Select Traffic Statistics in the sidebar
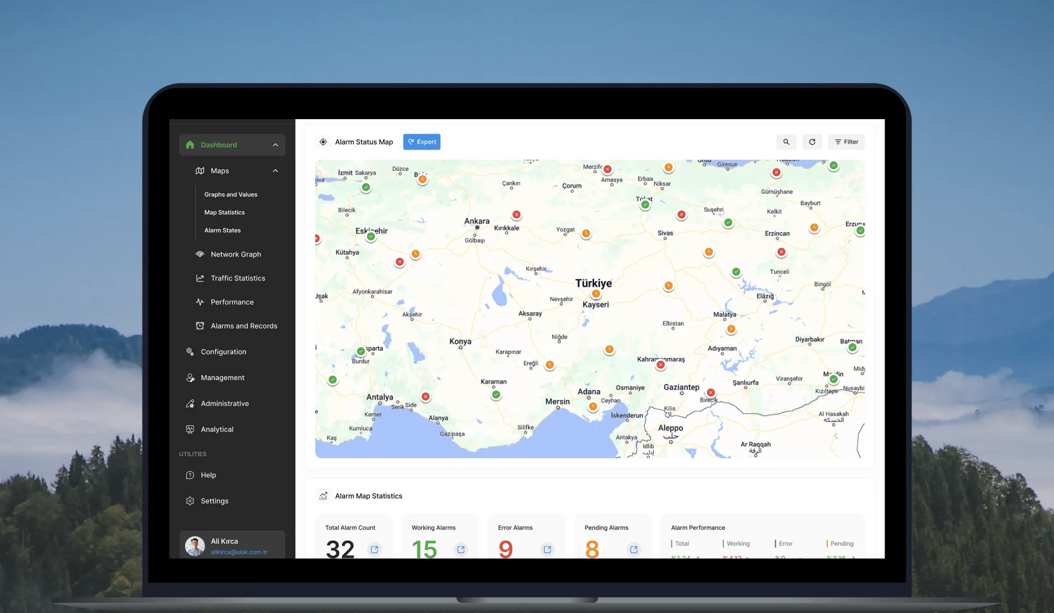Viewport: 1054px width, 613px height. (x=238, y=278)
